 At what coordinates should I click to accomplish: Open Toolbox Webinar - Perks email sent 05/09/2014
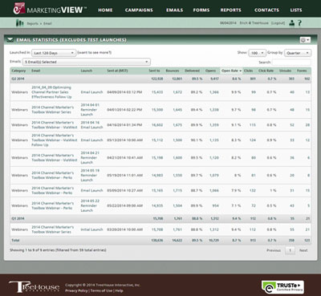[x=52, y=190]
